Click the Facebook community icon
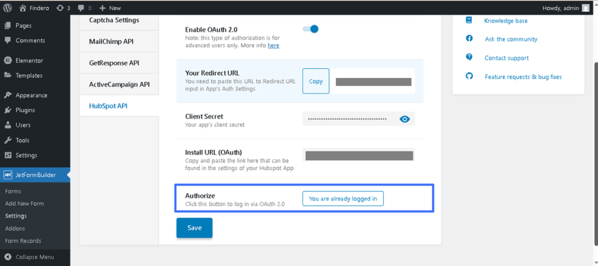 pos(469,38)
